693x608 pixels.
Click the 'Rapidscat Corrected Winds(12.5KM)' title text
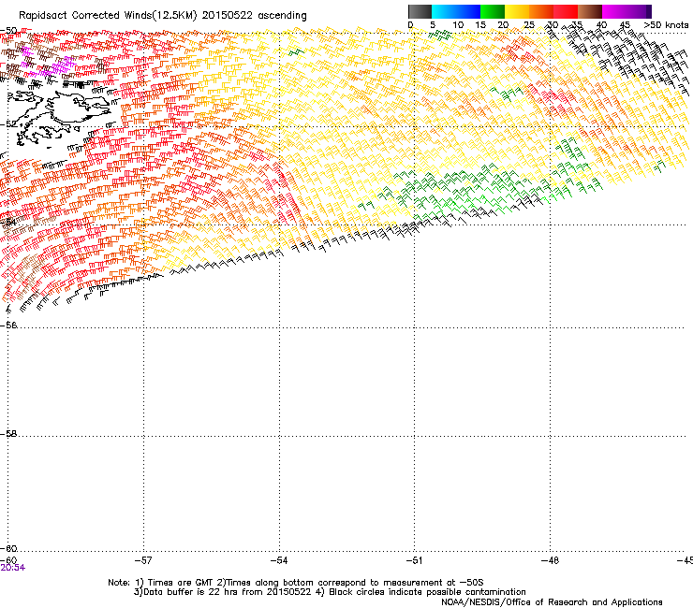(108, 16)
